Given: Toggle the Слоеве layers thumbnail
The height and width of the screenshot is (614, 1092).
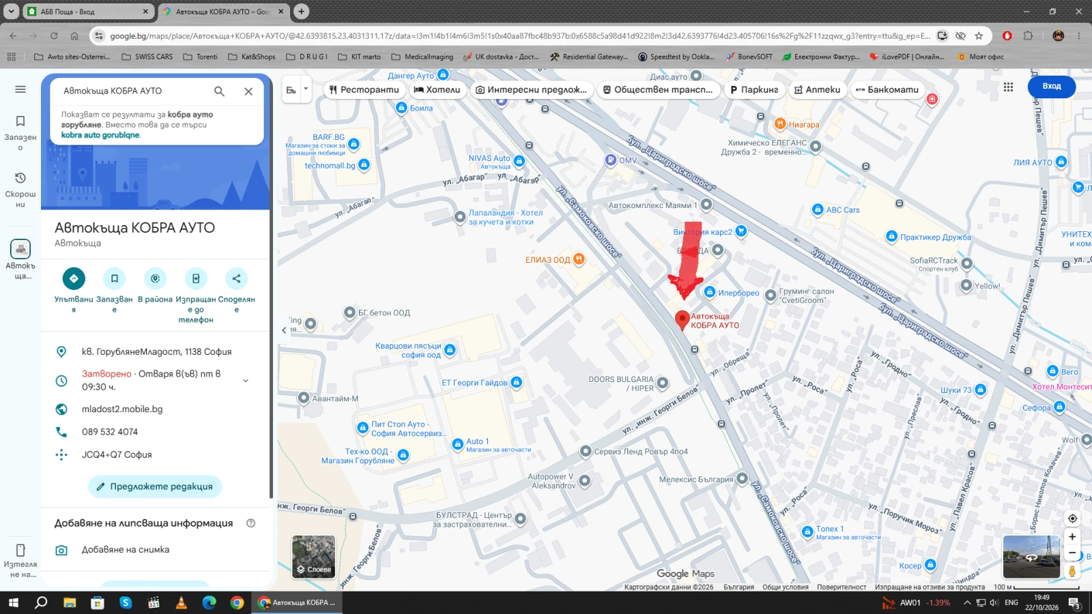Looking at the screenshot, I should (314, 557).
